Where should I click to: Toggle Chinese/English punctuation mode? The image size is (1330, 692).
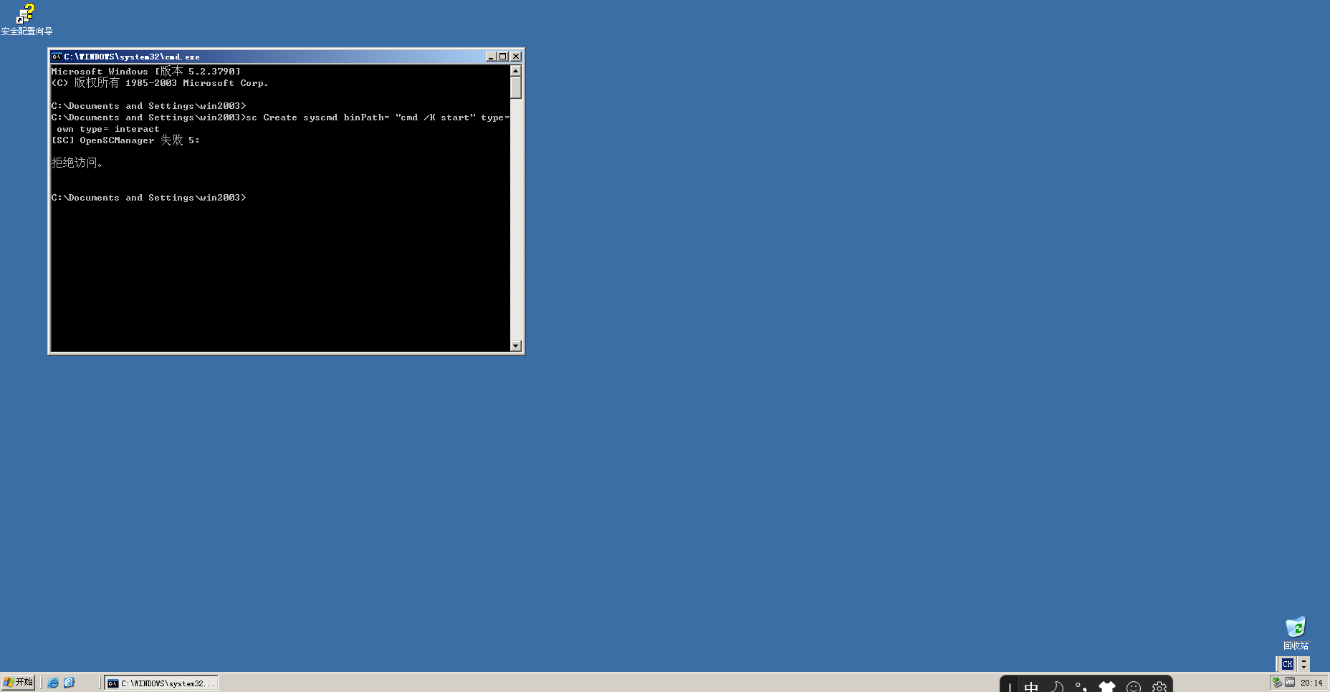(1081, 686)
